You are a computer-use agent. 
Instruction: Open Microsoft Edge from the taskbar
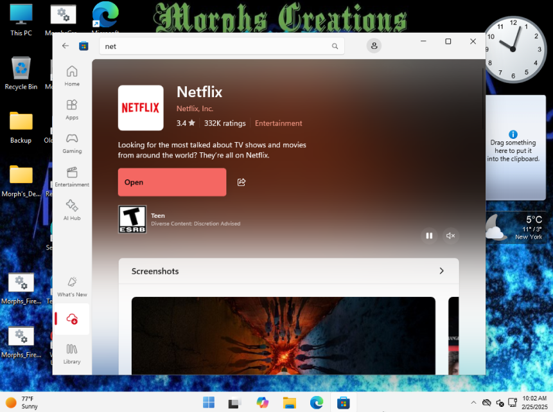(317, 402)
